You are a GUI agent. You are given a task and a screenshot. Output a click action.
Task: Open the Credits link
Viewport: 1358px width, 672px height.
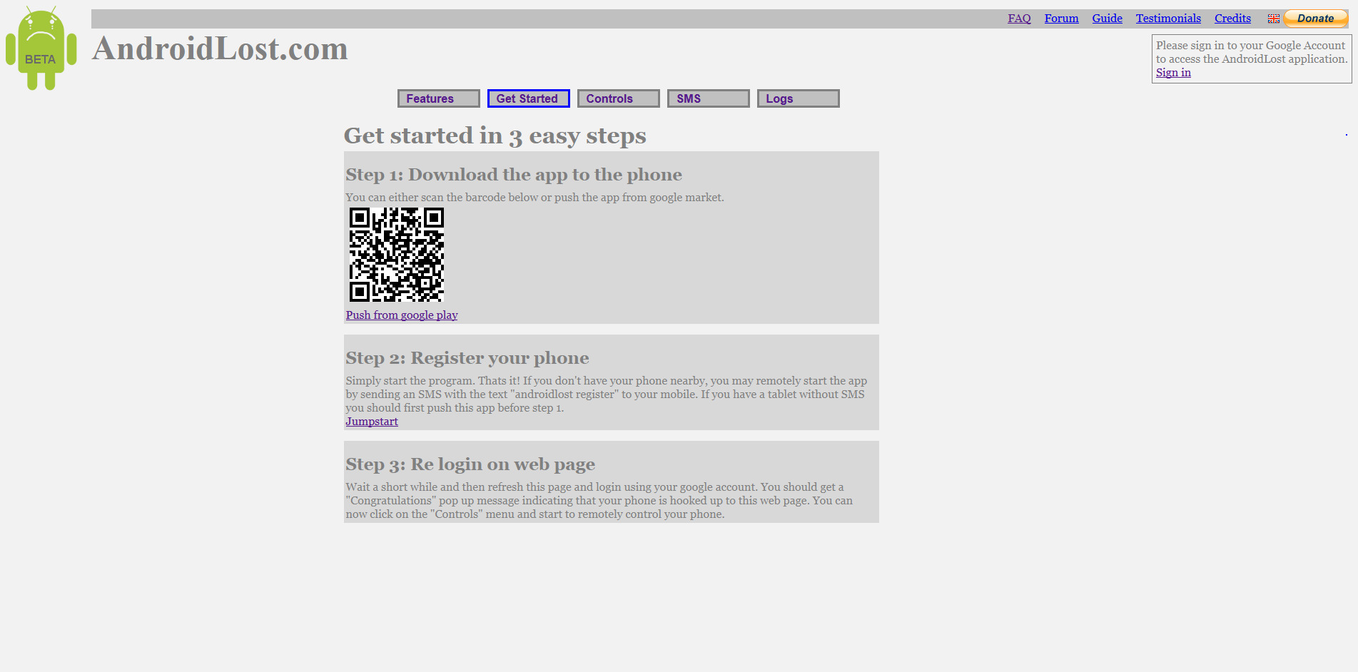point(1232,19)
